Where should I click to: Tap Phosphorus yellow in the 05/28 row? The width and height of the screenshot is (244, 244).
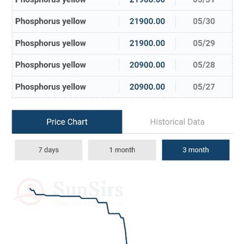pyautogui.click(x=50, y=65)
